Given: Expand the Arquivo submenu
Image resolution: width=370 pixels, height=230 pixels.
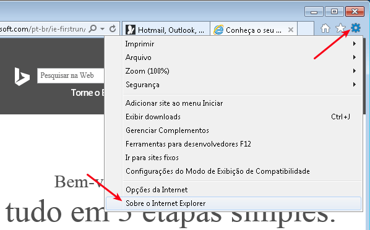Looking at the screenshot, I should tap(233, 57).
